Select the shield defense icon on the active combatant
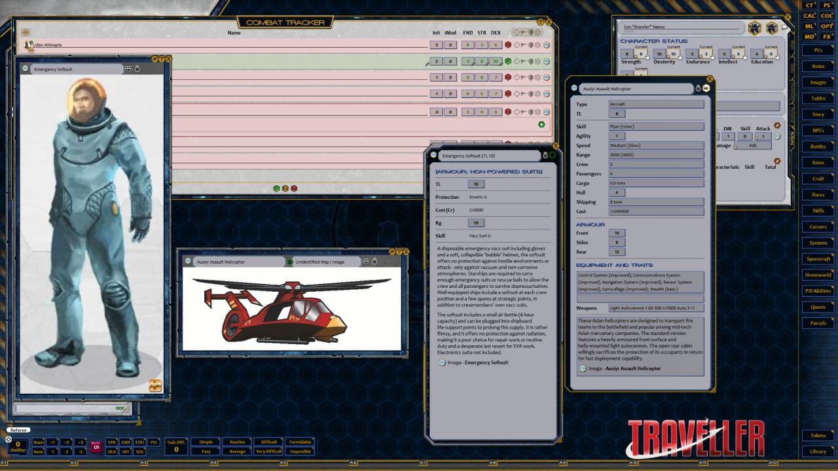 (531, 61)
